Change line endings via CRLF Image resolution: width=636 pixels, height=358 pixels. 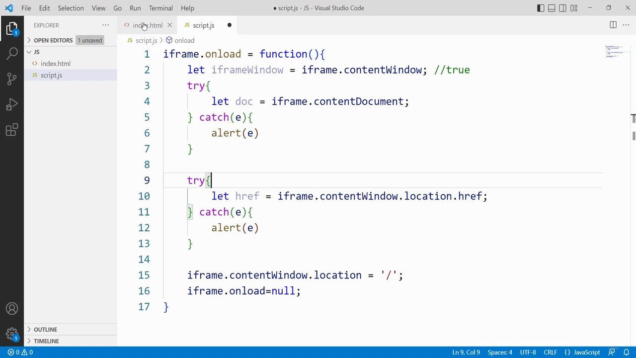tap(550, 352)
